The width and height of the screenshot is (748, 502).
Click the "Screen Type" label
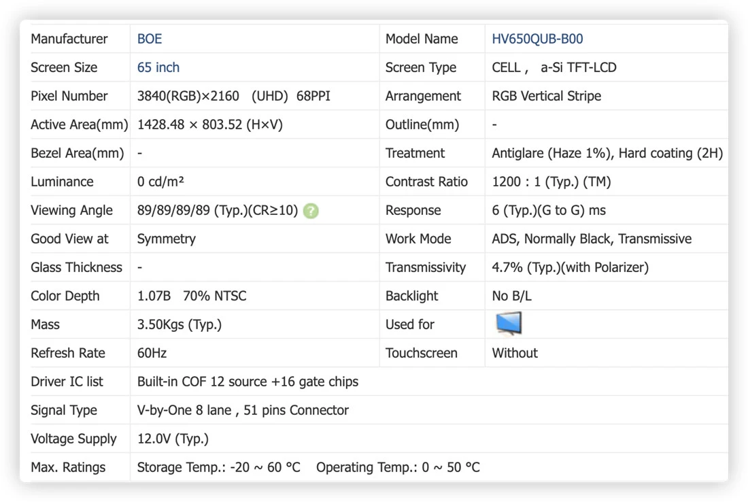421,67
